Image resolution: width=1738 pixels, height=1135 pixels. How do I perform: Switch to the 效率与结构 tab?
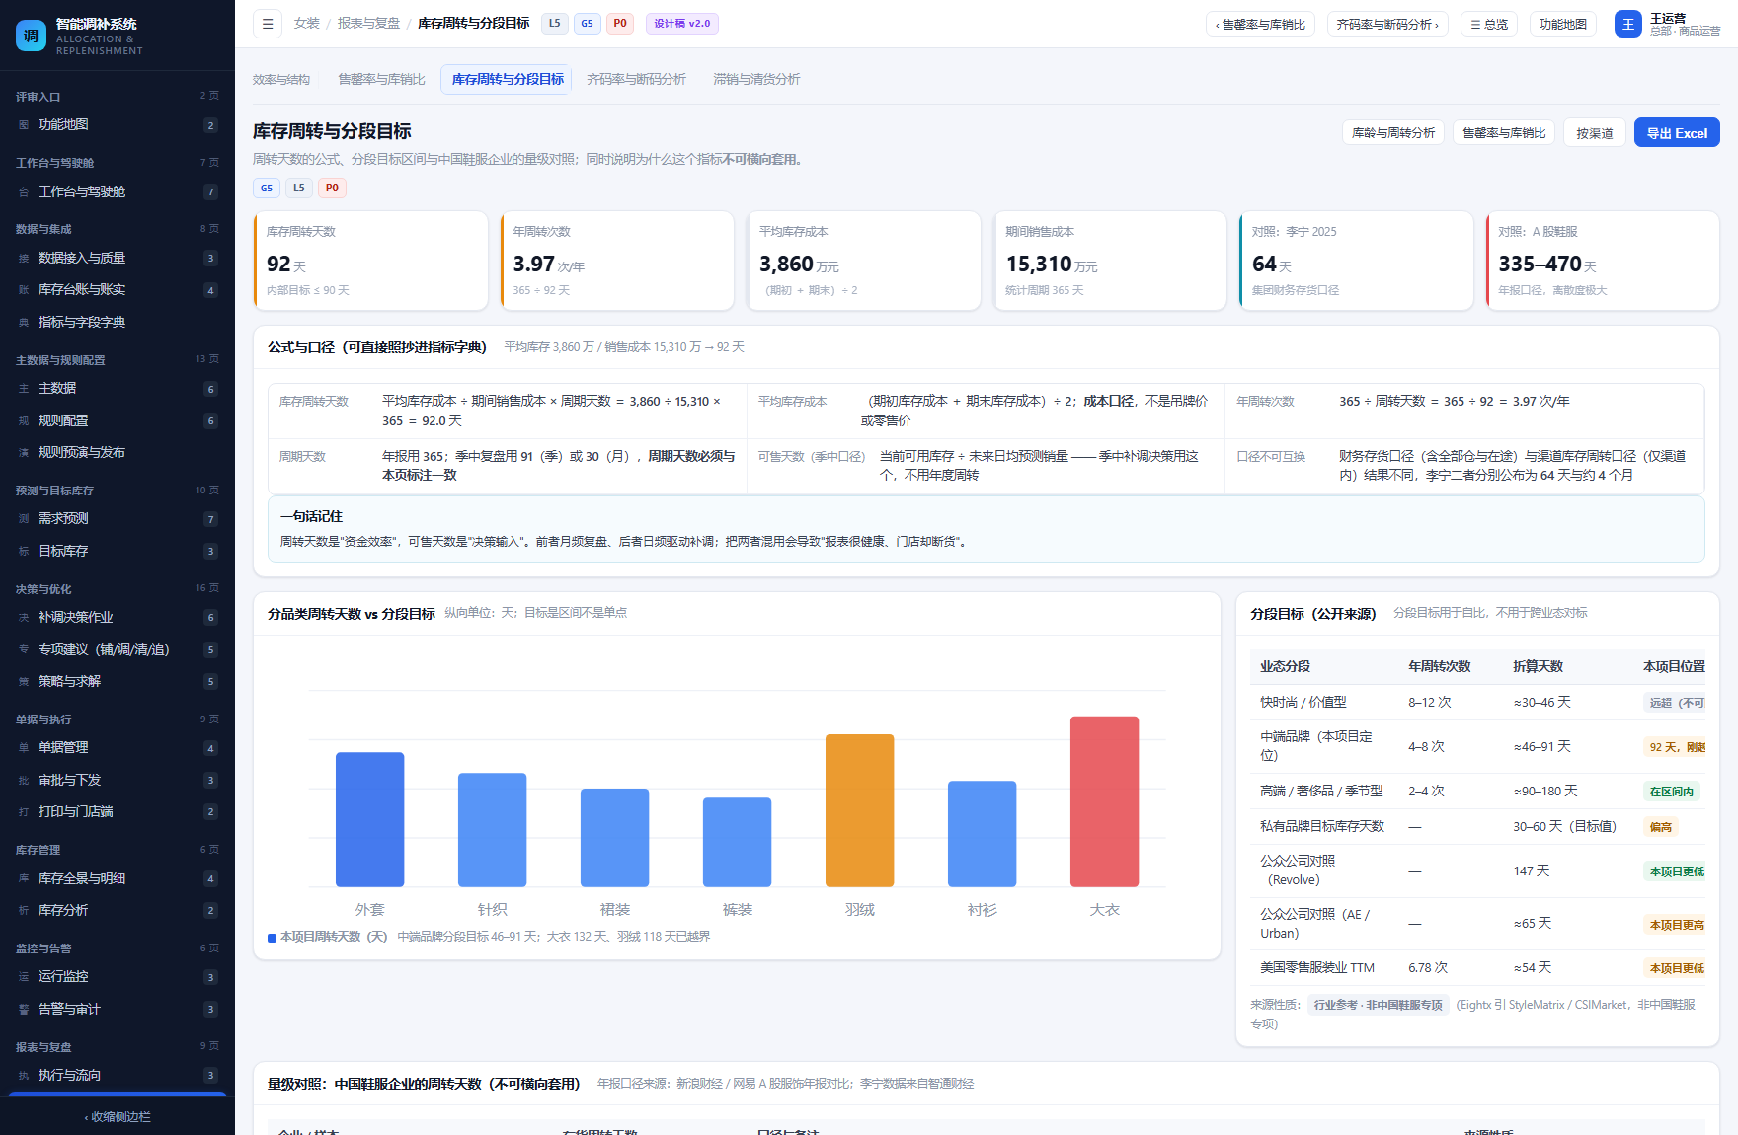tap(281, 80)
